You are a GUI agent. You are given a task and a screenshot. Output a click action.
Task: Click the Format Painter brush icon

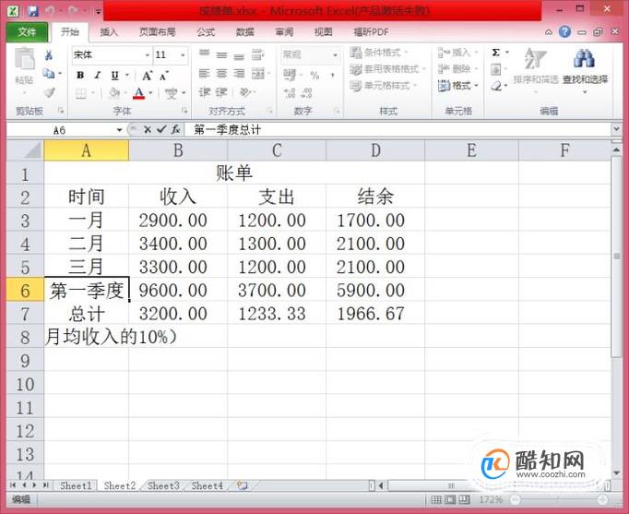point(49,92)
